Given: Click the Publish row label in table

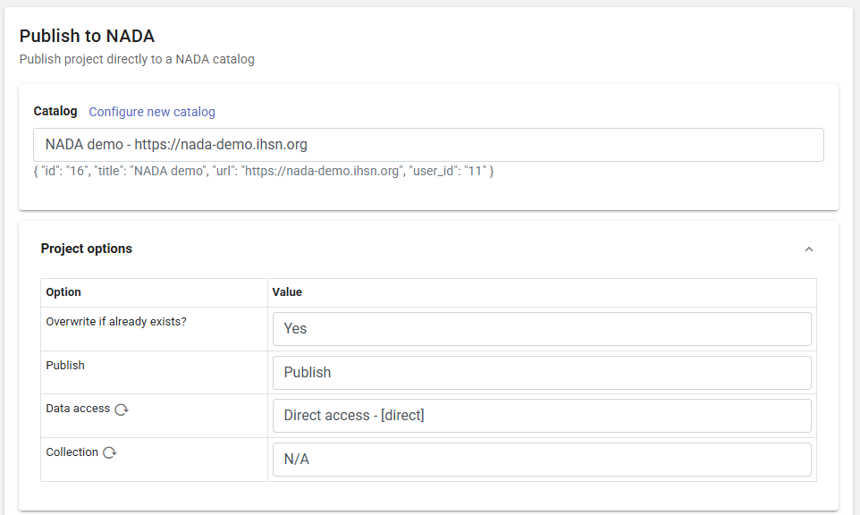Looking at the screenshot, I should [65, 366].
